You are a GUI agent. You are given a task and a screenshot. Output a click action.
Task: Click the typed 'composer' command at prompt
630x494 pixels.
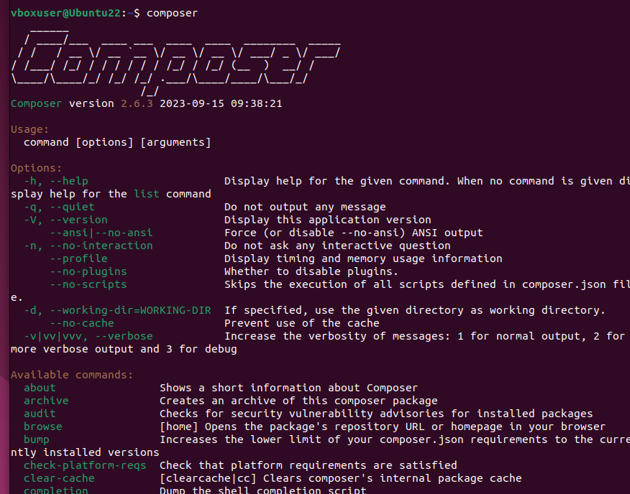(172, 13)
